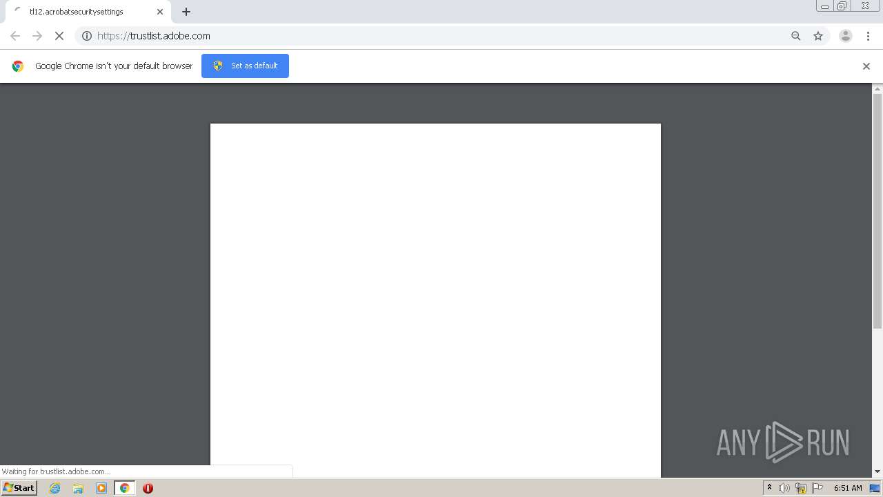Click the scrollbar up arrow
Viewport: 883px width, 497px height.
coord(877,88)
